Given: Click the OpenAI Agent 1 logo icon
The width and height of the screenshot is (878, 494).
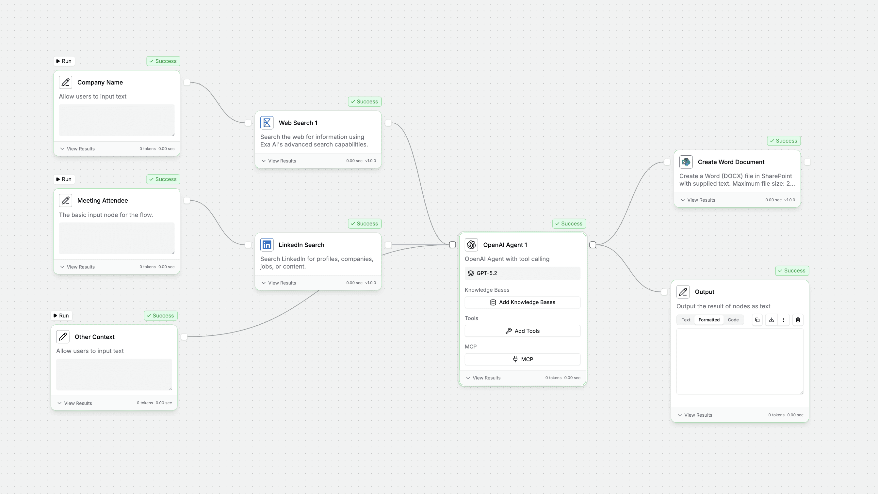Looking at the screenshot, I should (x=471, y=245).
